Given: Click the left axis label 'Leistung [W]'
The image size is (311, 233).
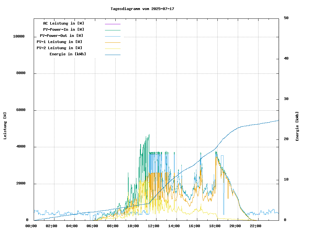Looking at the screenshot, I should coord(5,126).
